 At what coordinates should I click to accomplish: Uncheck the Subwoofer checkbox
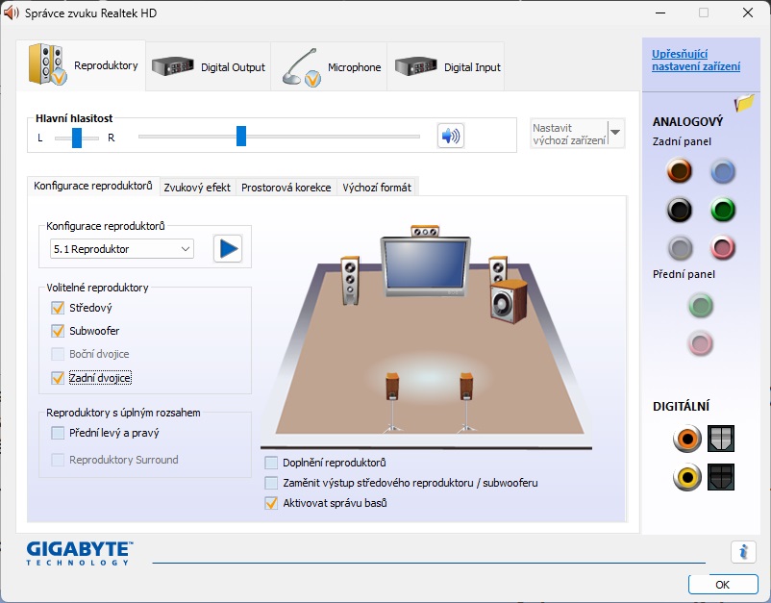pyautogui.click(x=58, y=331)
